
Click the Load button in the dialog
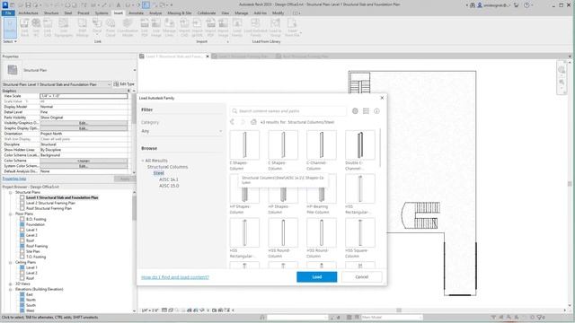pos(317,277)
